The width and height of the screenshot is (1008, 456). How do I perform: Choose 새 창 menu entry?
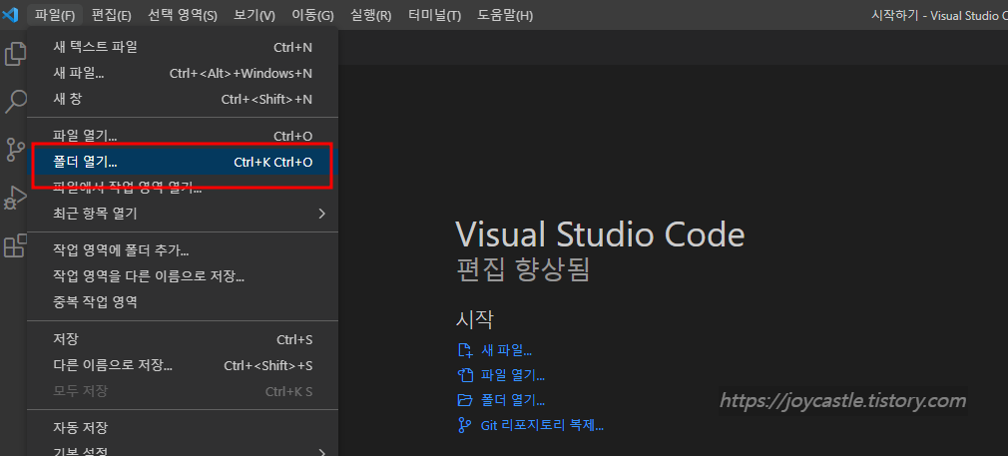pyautogui.click(x=183, y=99)
